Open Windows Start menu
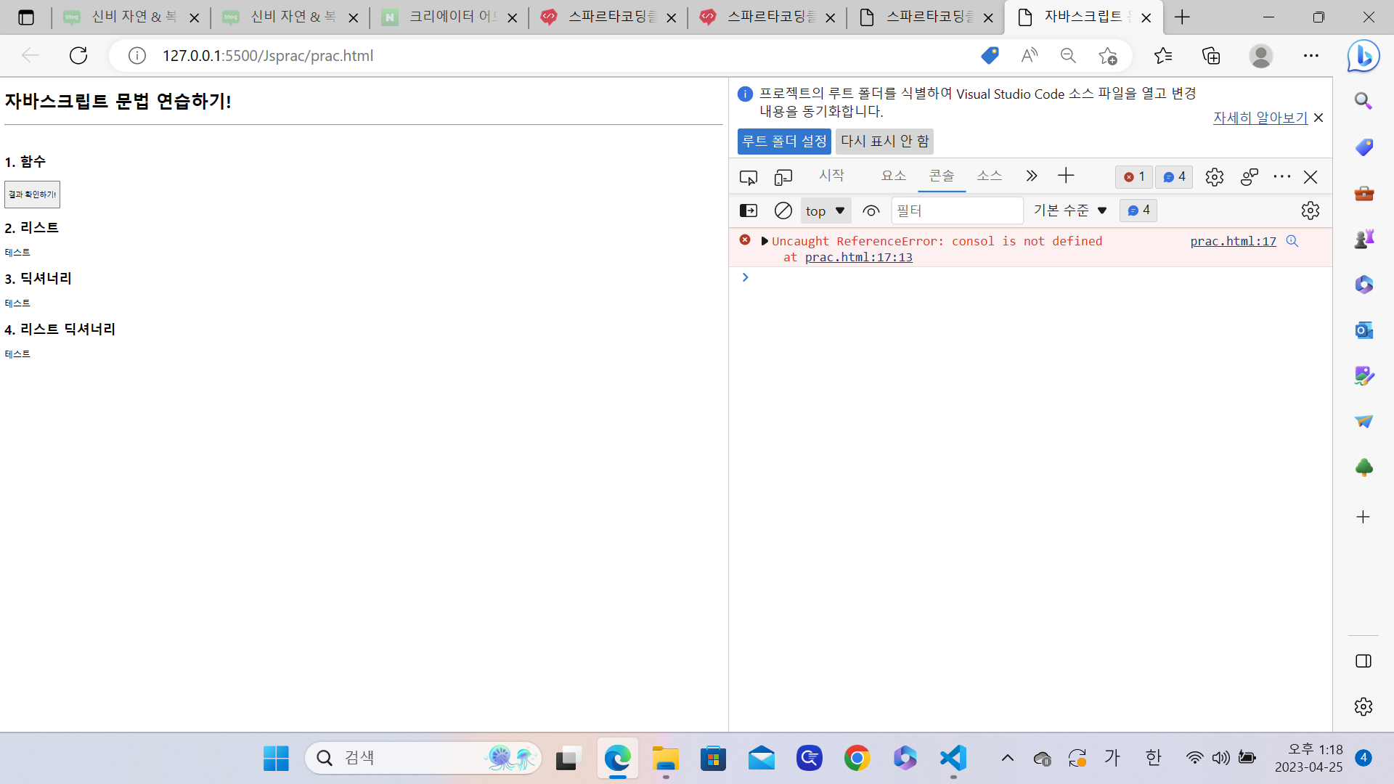This screenshot has height=784, width=1394. (276, 759)
